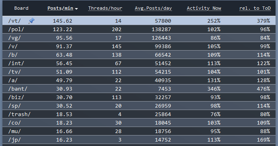This screenshot has height=146, width=278.
Task: Click the 252% activity now value
Action: pos(214,21)
